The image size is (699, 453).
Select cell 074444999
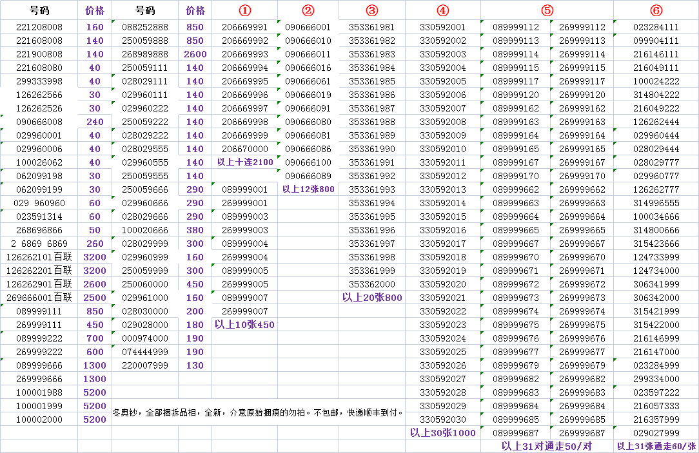[145, 352]
